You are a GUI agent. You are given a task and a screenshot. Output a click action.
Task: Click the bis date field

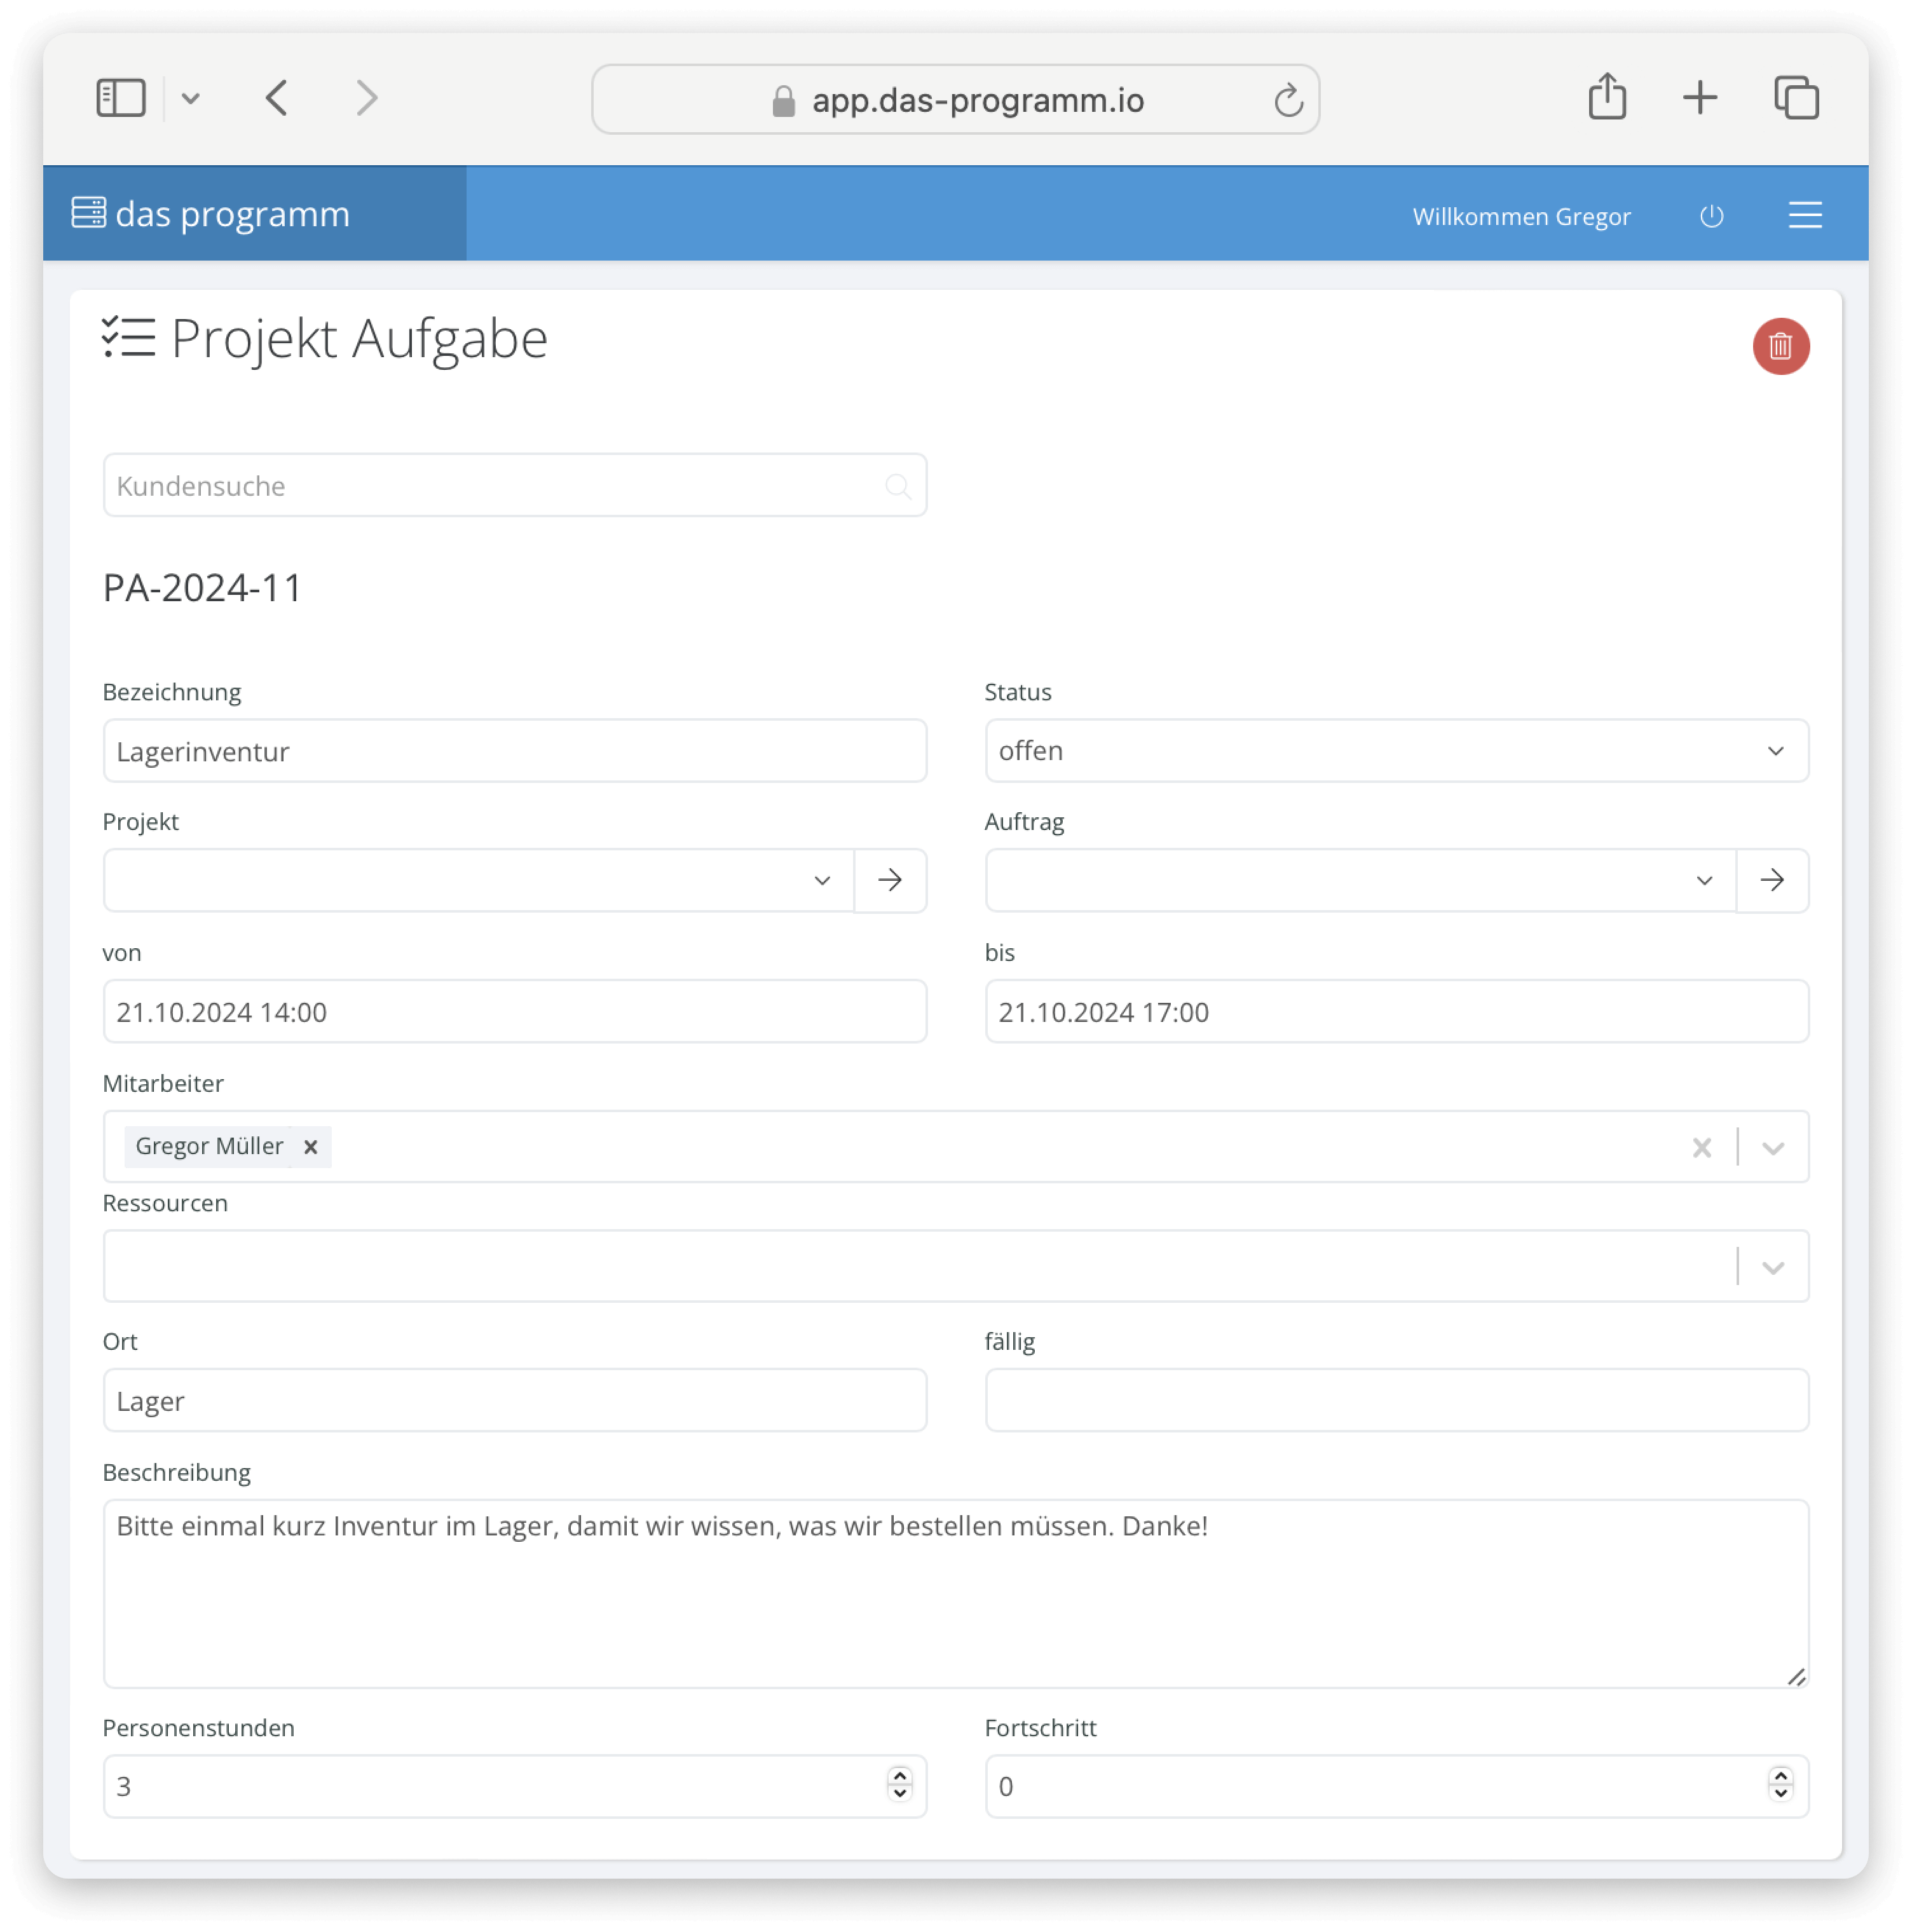pyautogui.click(x=1396, y=1012)
